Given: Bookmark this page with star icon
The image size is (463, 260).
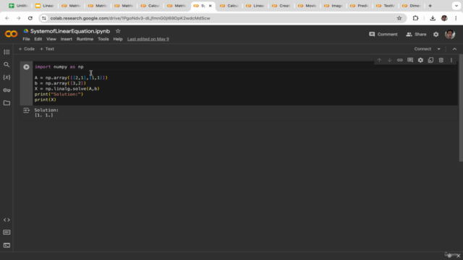Looking at the screenshot, I should pyautogui.click(x=399, y=18).
